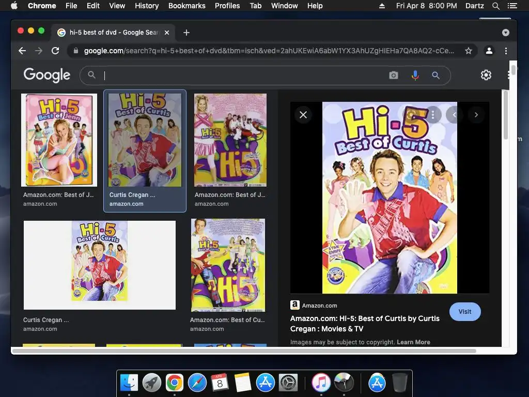Open the Trash in the Dock
Screen dimensions: 529x397
pos(400,383)
